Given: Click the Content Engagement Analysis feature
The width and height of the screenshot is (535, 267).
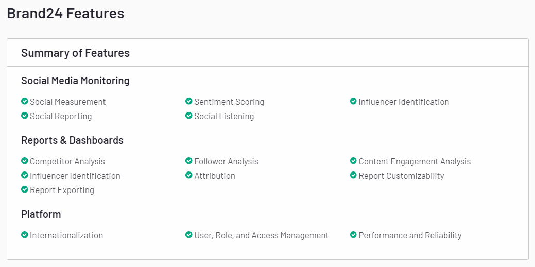Looking at the screenshot, I should [x=415, y=161].
